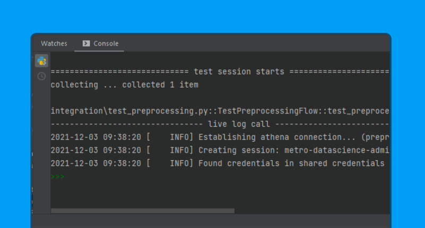425x228 pixels.
Task: Click the 'collecting ... collected 1 item' line
Action: pos(124,85)
